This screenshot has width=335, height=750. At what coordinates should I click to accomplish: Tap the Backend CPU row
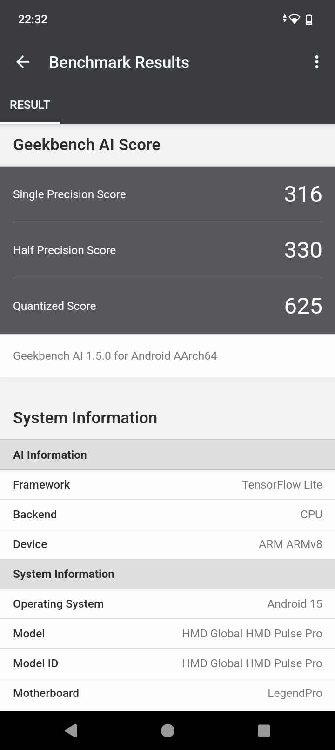[x=167, y=514]
